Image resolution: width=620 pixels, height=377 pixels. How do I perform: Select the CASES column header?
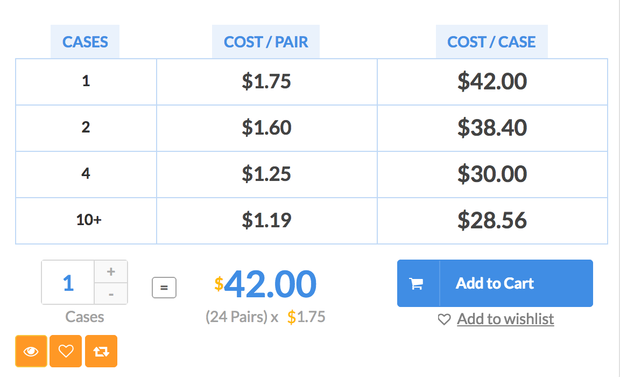[85, 42]
